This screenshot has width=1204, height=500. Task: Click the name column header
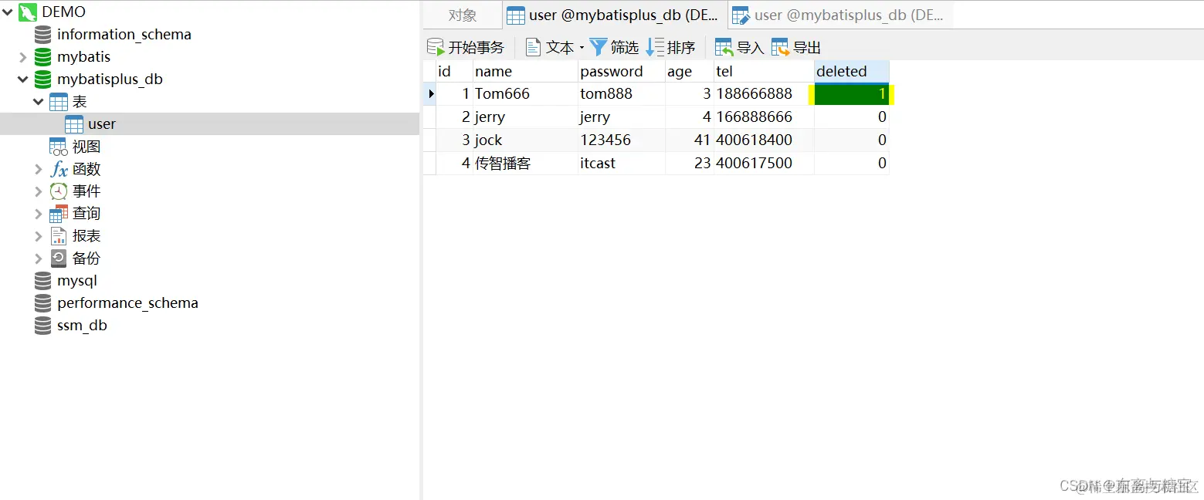(525, 71)
